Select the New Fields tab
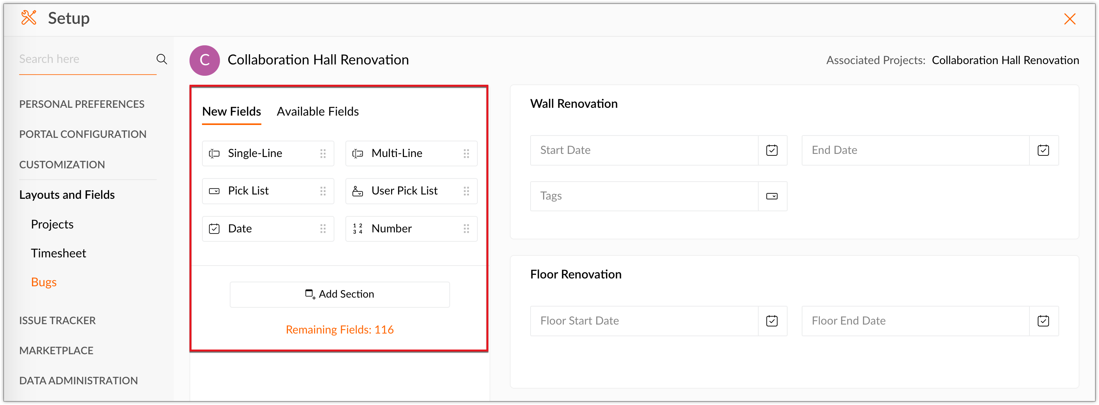 pyautogui.click(x=231, y=111)
